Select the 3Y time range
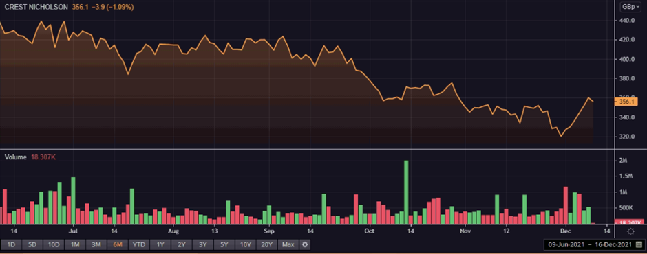Screen dimensions: 647x254 tap(203, 244)
